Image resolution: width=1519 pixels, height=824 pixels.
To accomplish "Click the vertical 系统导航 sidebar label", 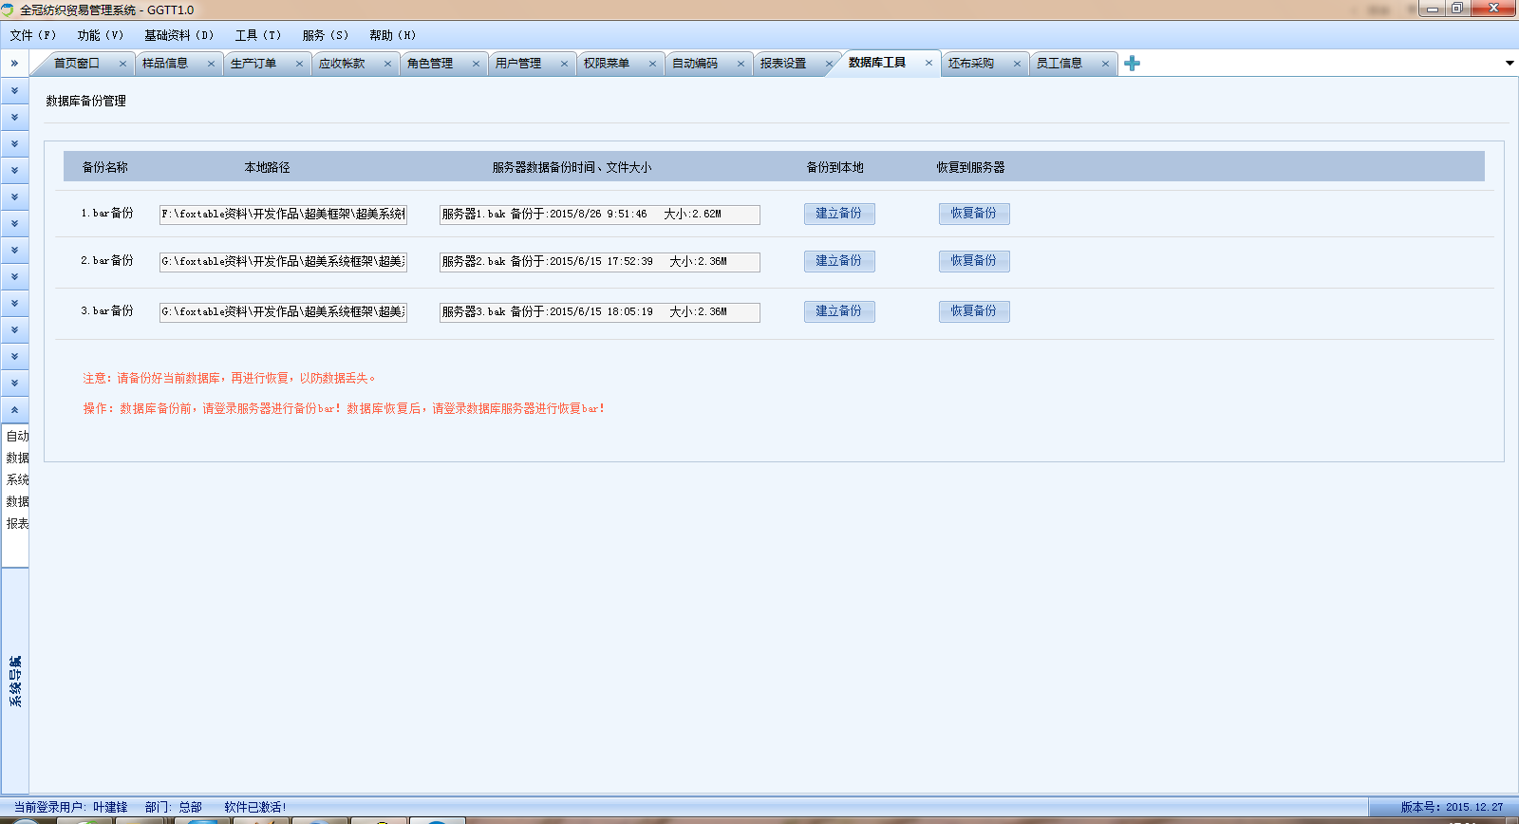I will (x=15, y=681).
